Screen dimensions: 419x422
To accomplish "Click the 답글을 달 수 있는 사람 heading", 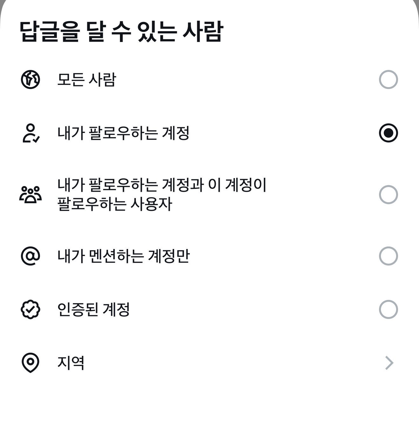I will pyautogui.click(x=122, y=32).
